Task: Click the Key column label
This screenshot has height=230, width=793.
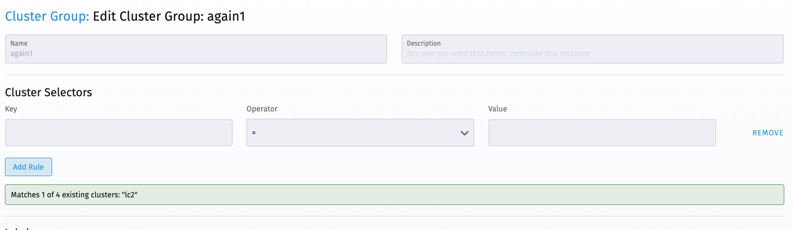Action: click(11, 109)
